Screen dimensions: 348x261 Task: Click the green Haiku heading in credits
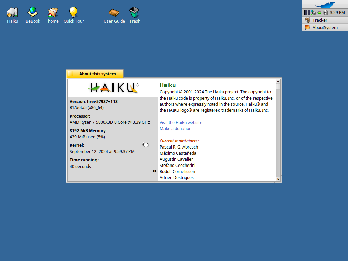[x=168, y=85]
